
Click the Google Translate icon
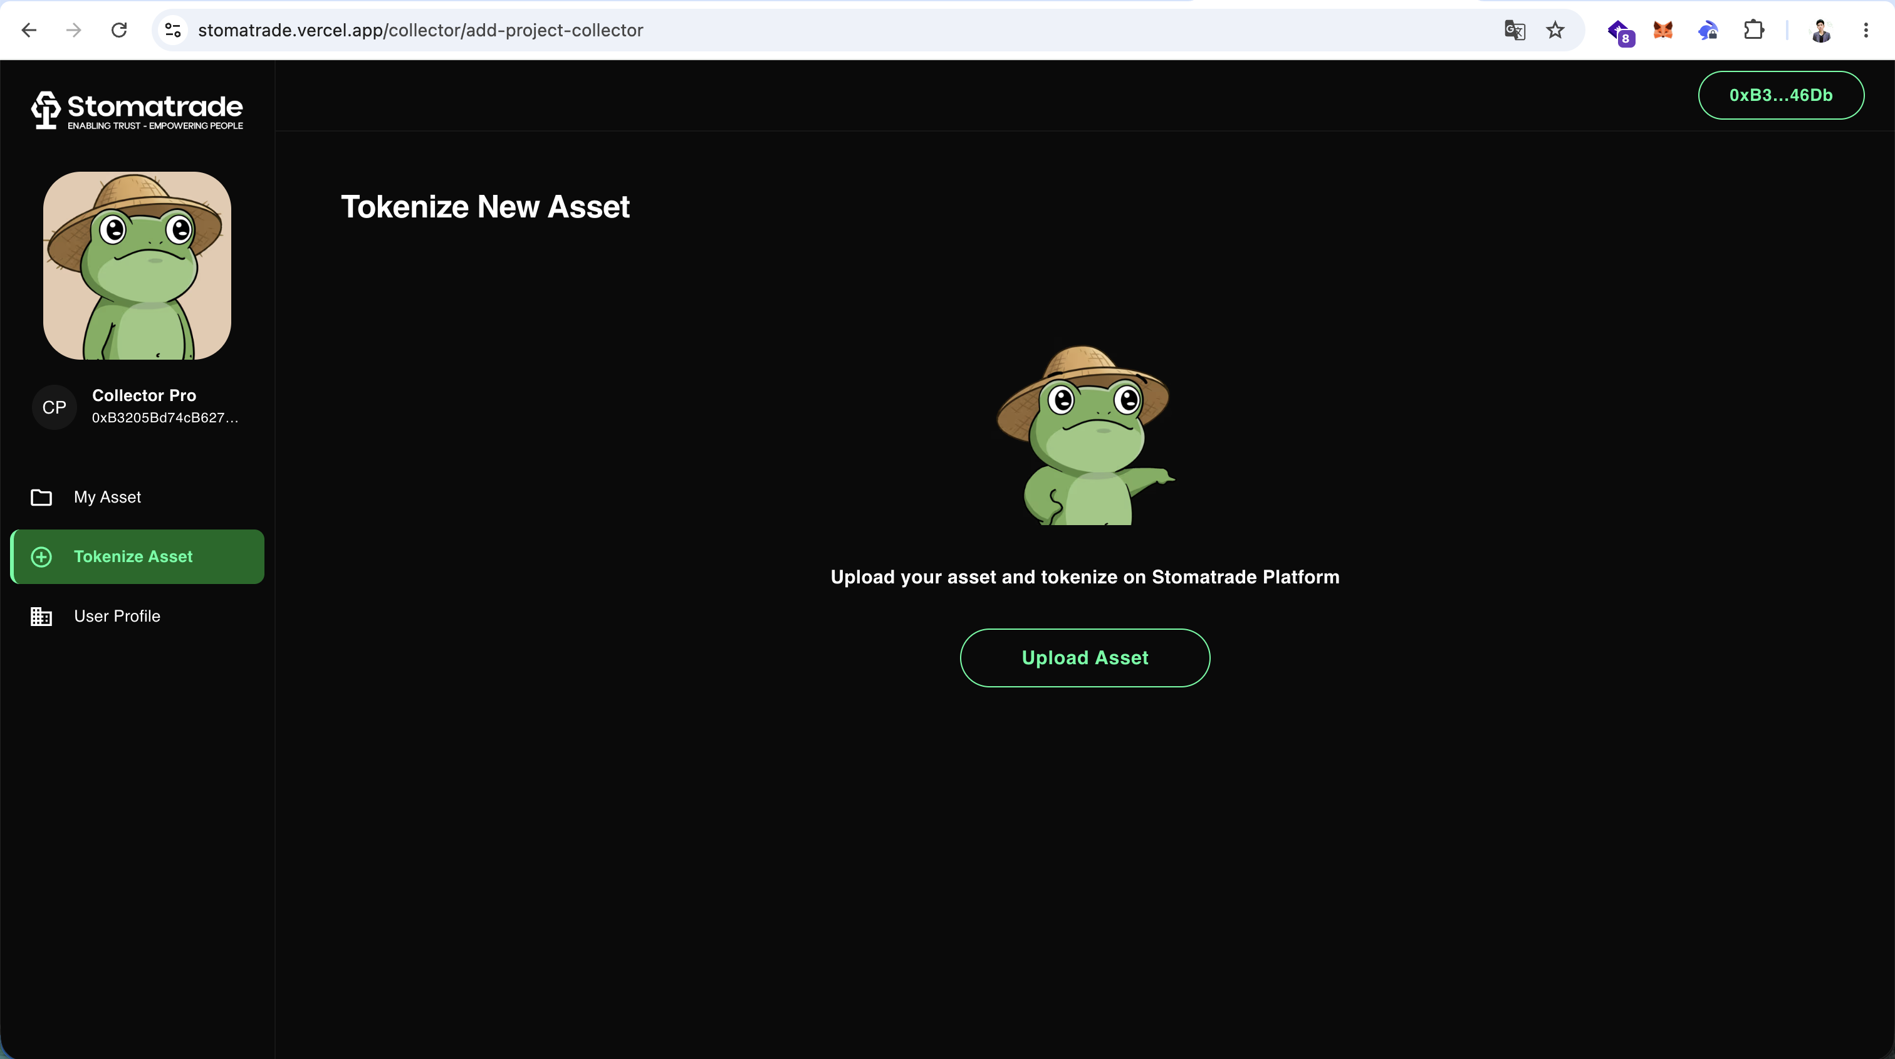[x=1514, y=30]
